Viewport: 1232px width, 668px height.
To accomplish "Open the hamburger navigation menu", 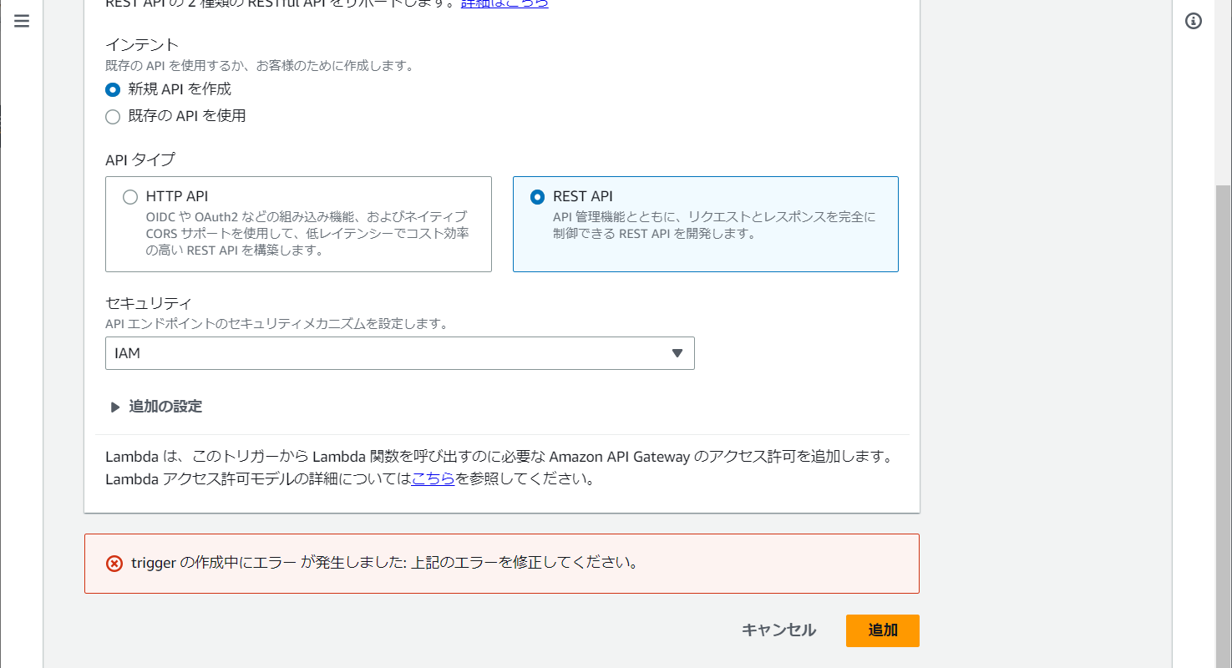I will tap(22, 22).
